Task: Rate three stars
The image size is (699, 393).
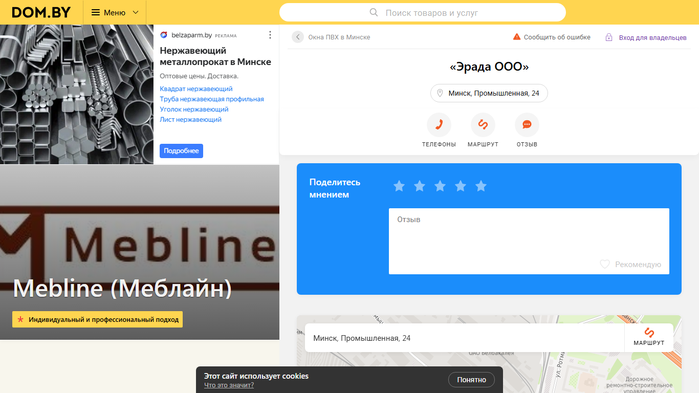Action: 440,186
